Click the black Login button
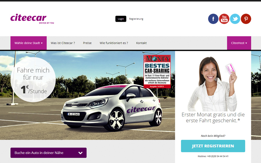The image size is (261, 163). point(121,19)
